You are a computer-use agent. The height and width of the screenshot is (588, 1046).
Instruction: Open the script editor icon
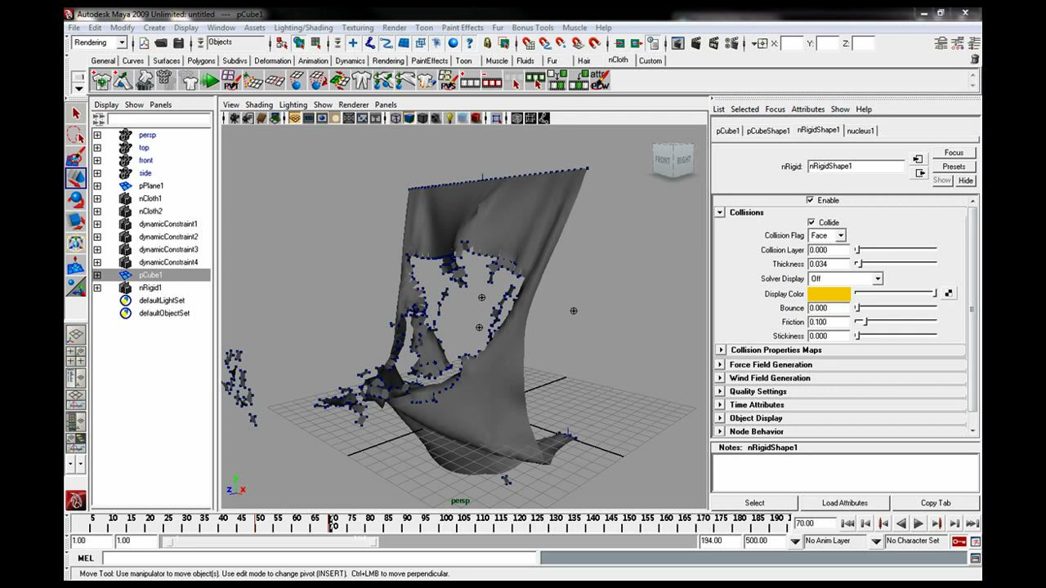[x=975, y=559]
